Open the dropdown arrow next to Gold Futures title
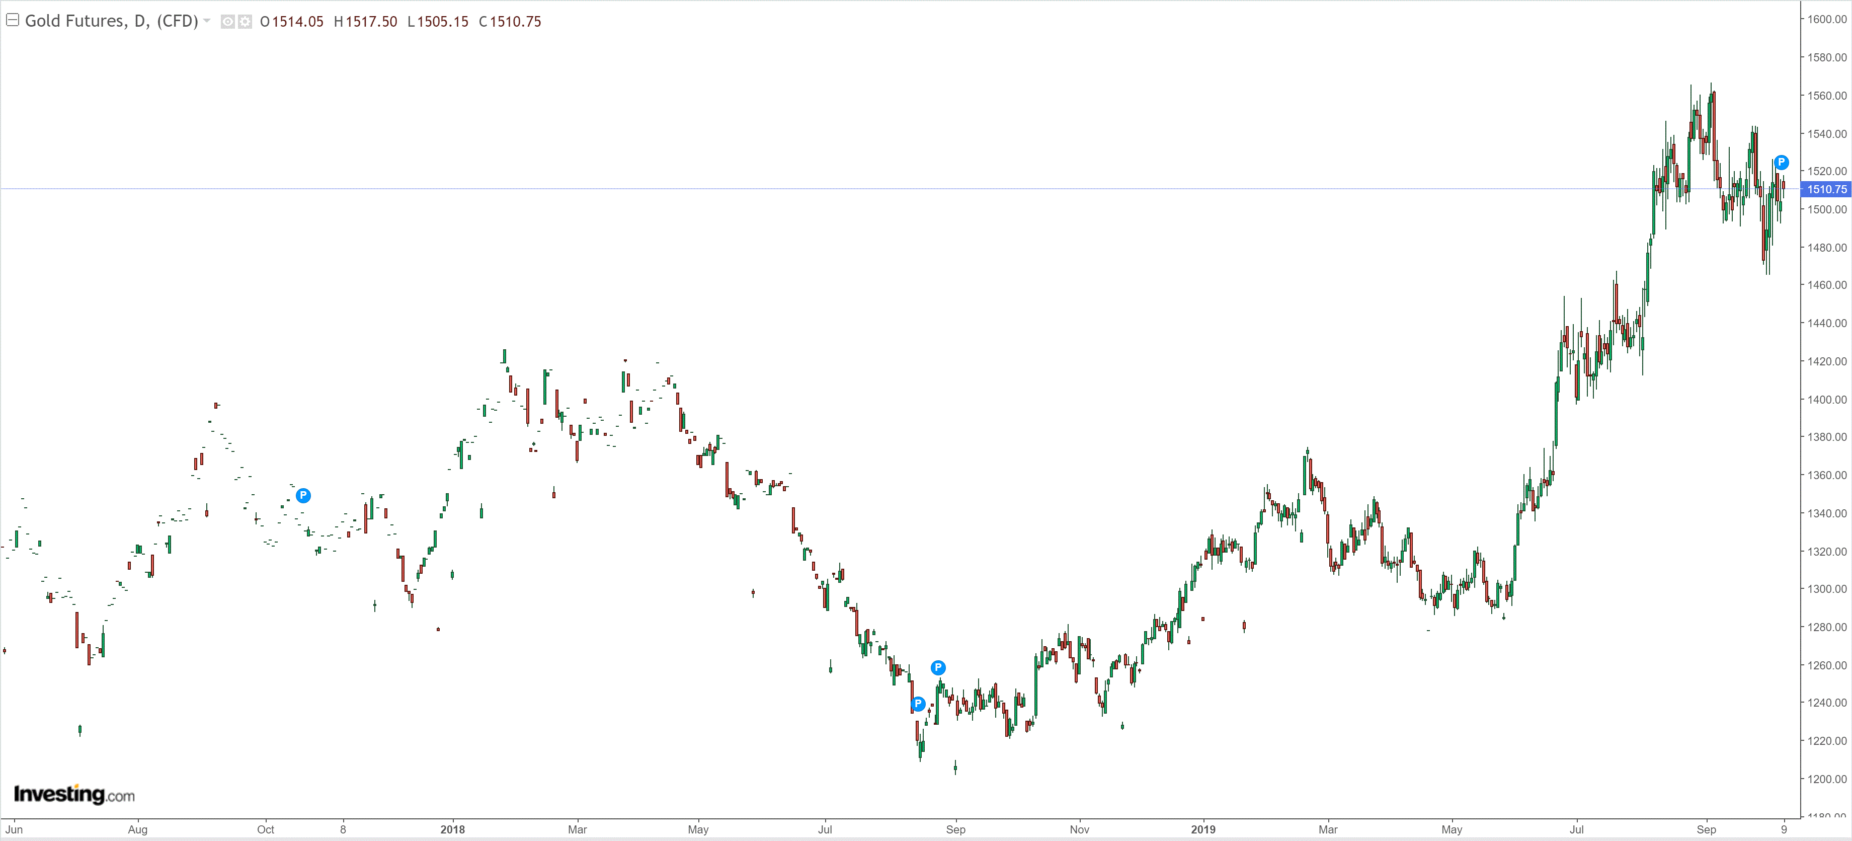This screenshot has width=1852, height=841. click(207, 21)
